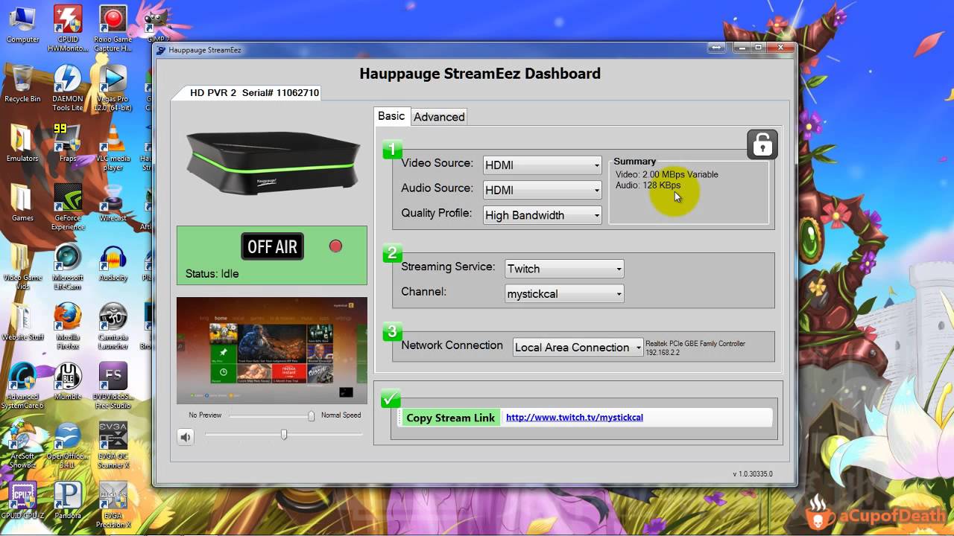Screen dimensions: 954x536
Task: Open Pandora desktop shortcut
Action: point(68,501)
